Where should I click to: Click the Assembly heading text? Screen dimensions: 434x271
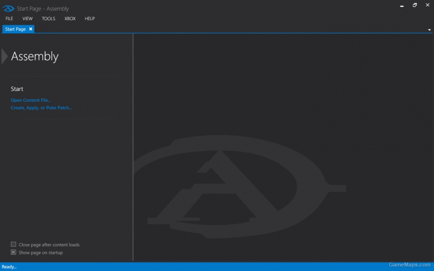point(34,56)
